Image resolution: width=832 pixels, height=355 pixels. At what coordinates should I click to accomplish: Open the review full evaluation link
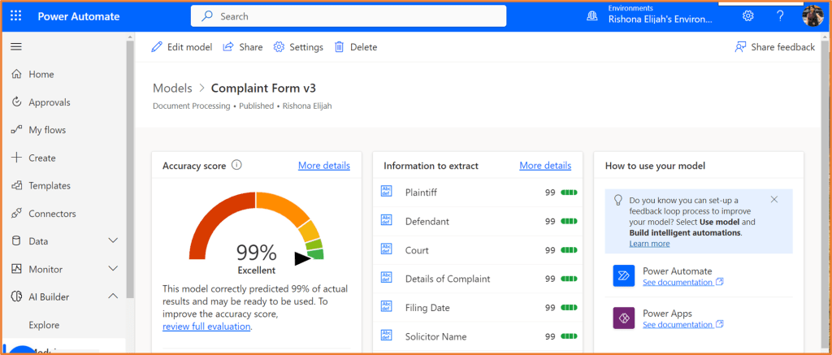click(206, 327)
